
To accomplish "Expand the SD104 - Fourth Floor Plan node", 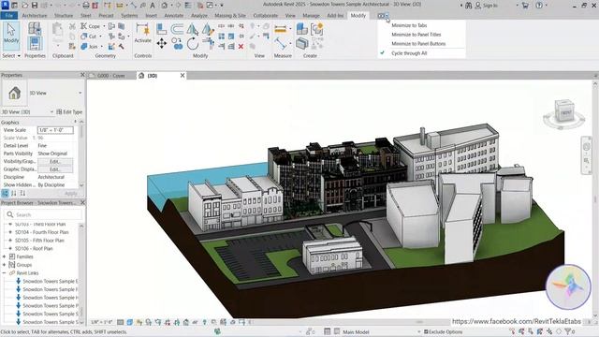I will [x=10, y=232].
